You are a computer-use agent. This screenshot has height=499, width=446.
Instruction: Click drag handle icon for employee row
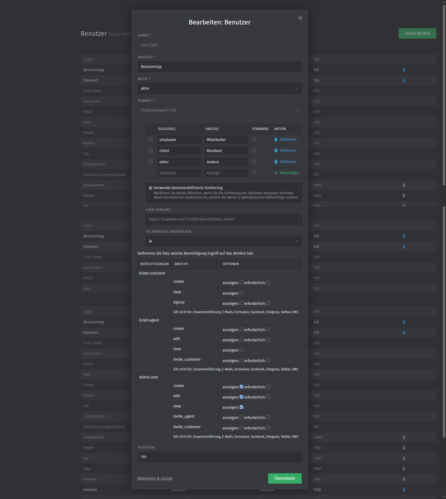151,139
